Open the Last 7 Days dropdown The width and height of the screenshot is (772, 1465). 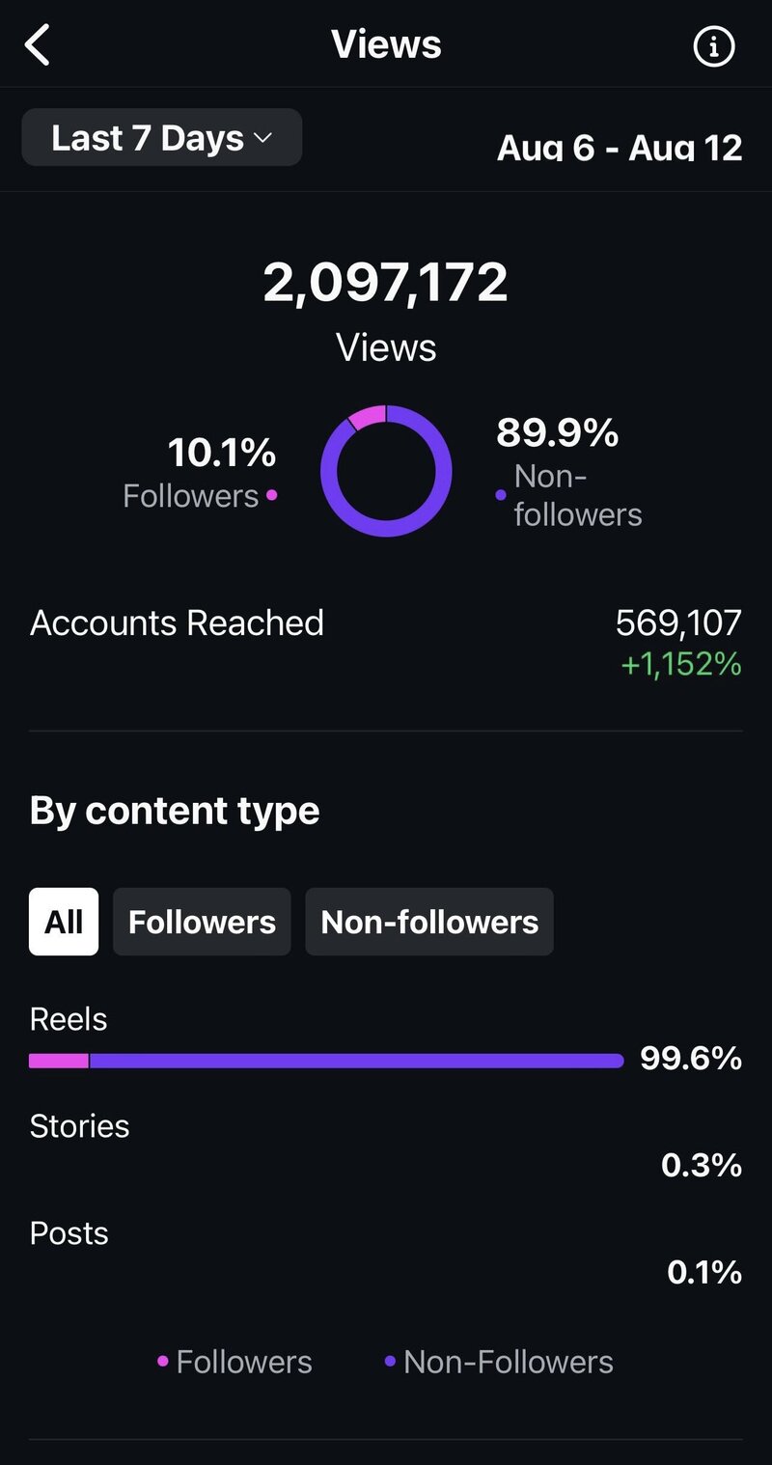(x=161, y=138)
